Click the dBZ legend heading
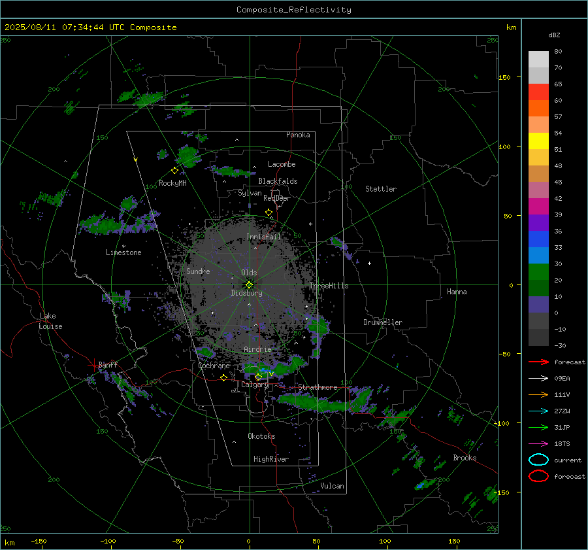The image size is (588, 550). tap(554, 35)
